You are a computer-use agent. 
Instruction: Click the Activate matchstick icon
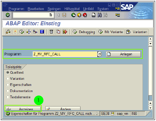pos(15,32)
